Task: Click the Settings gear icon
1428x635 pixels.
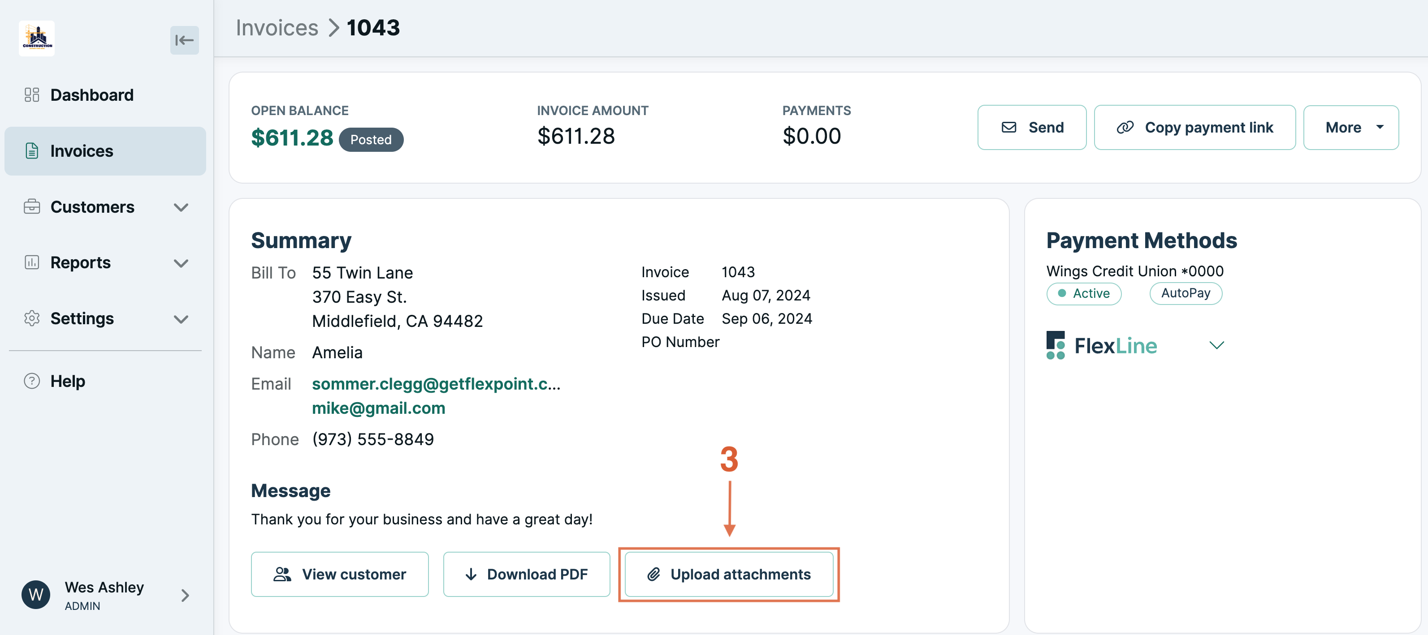Action: 31,318
